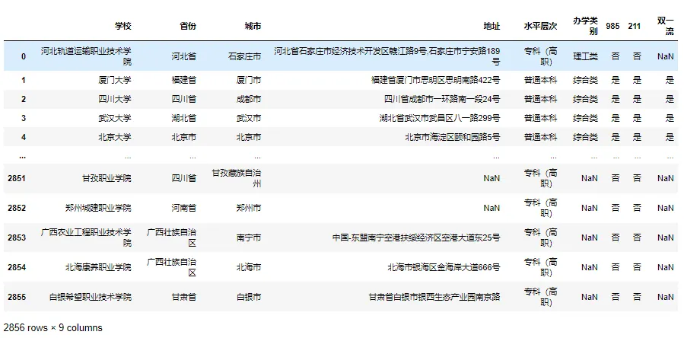Select the 甘孜职业学院 cell
The height and width of the screenshot is (338, 684).
point(107,178)
